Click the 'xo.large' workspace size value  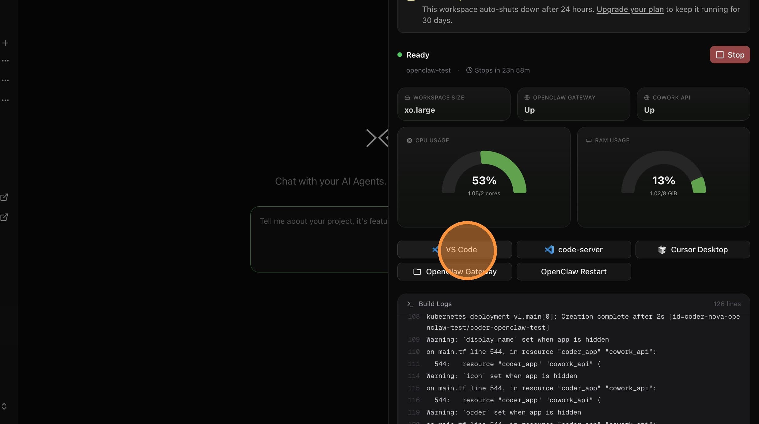[x=419, y=110]
